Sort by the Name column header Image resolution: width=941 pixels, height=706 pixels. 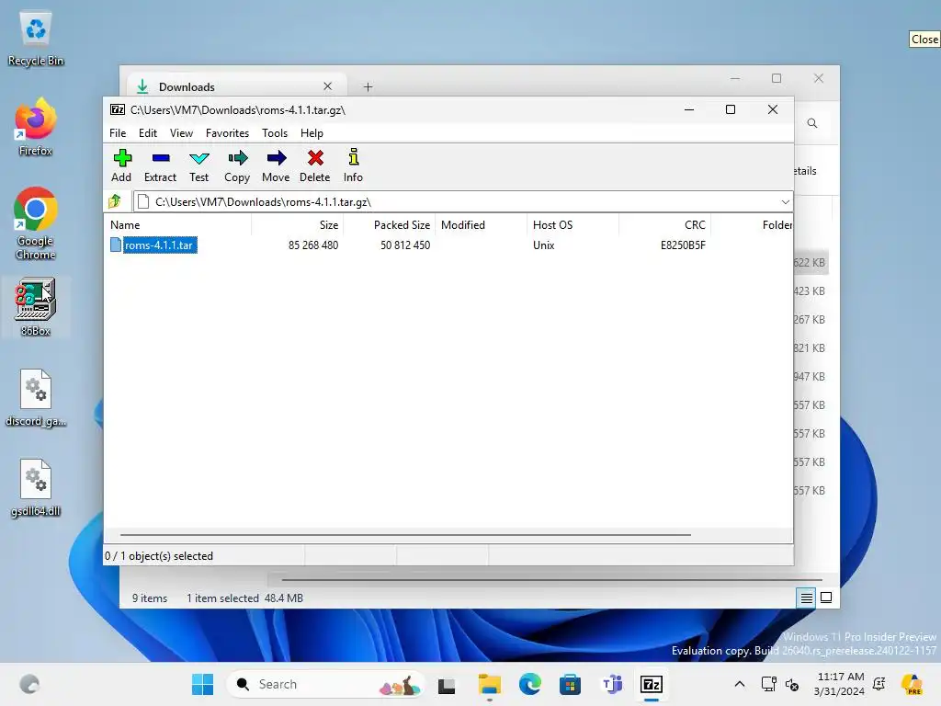click(x=179, y=225)
